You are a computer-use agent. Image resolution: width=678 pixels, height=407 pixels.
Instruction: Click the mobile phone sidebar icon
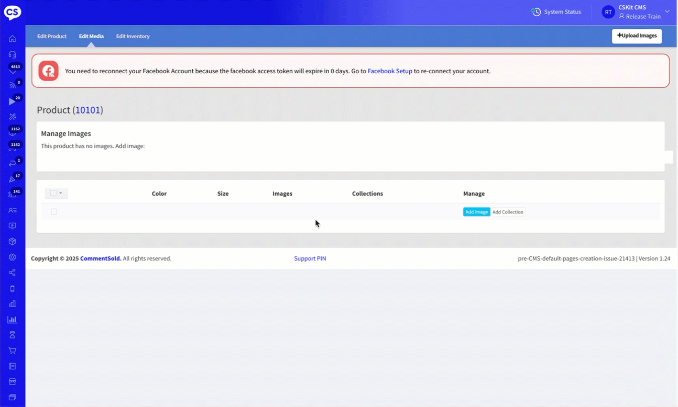click(13, 288)
